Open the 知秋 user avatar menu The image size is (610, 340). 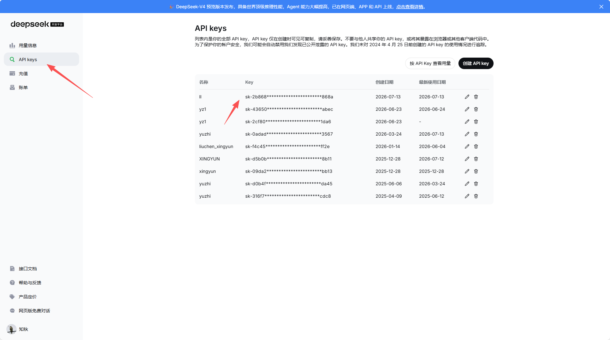11,329
